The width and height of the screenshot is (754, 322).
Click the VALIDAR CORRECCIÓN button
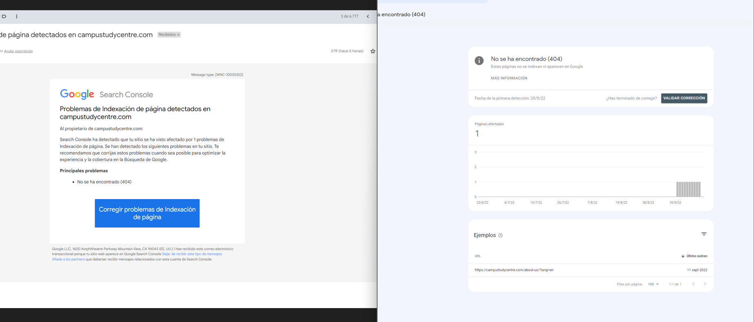click(684, 98)
